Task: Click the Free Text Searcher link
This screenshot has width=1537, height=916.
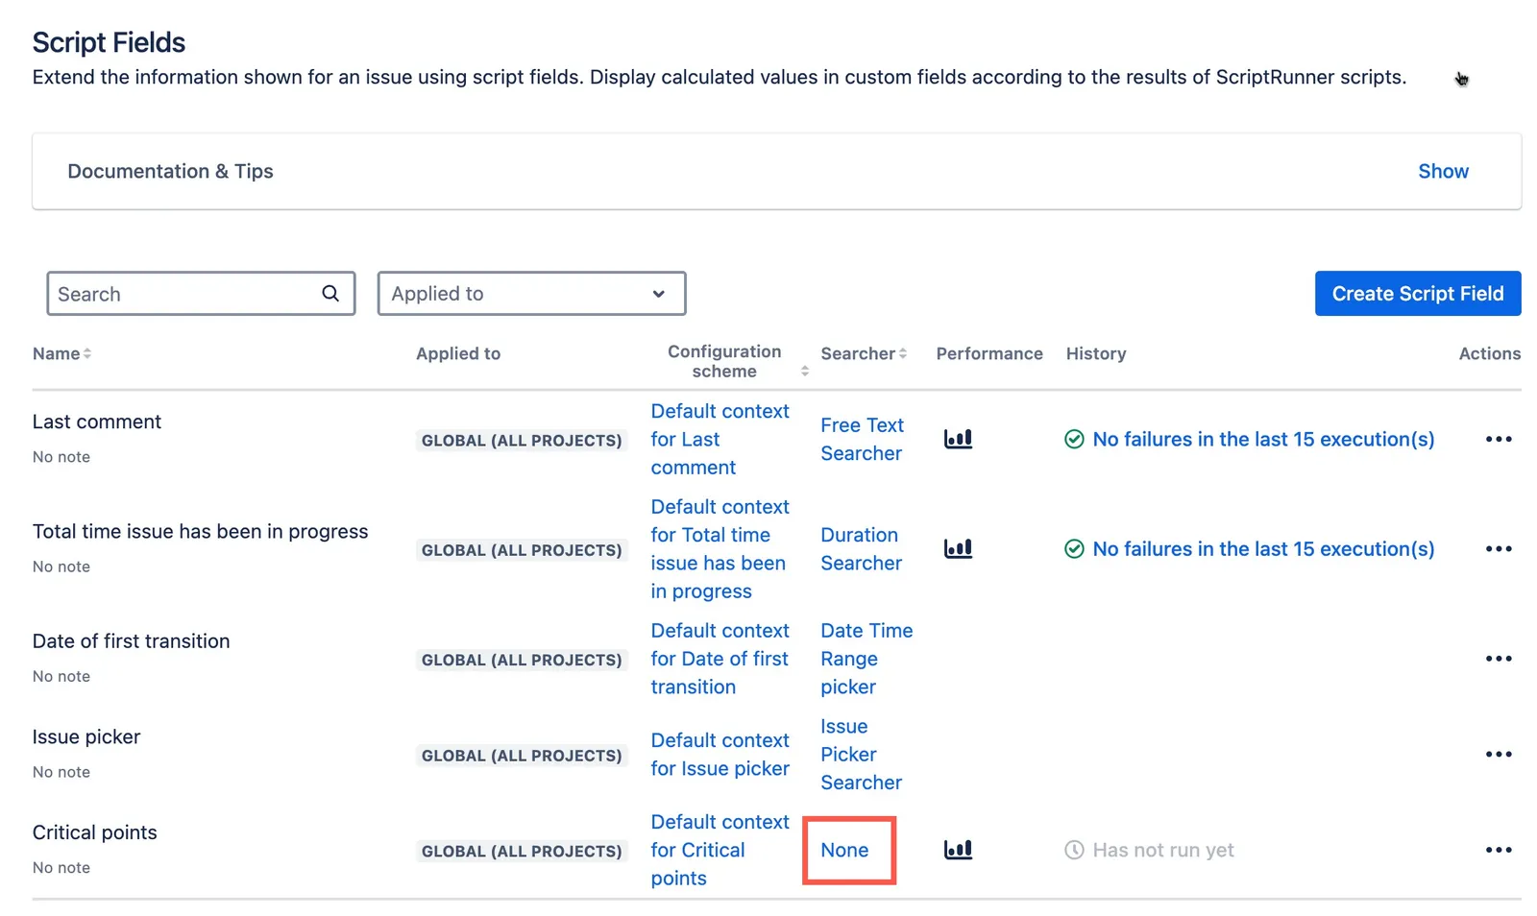Action: tap(862, 439)
